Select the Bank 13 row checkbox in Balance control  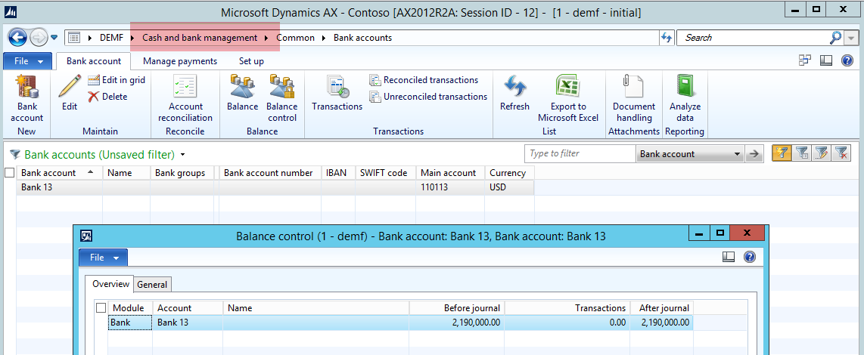point(101,323)
